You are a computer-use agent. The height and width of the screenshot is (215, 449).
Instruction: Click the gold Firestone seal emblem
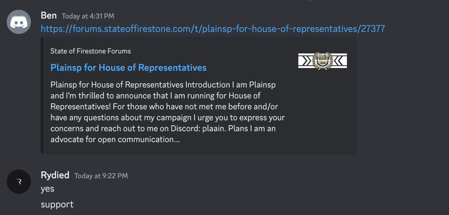pos(322,61)
